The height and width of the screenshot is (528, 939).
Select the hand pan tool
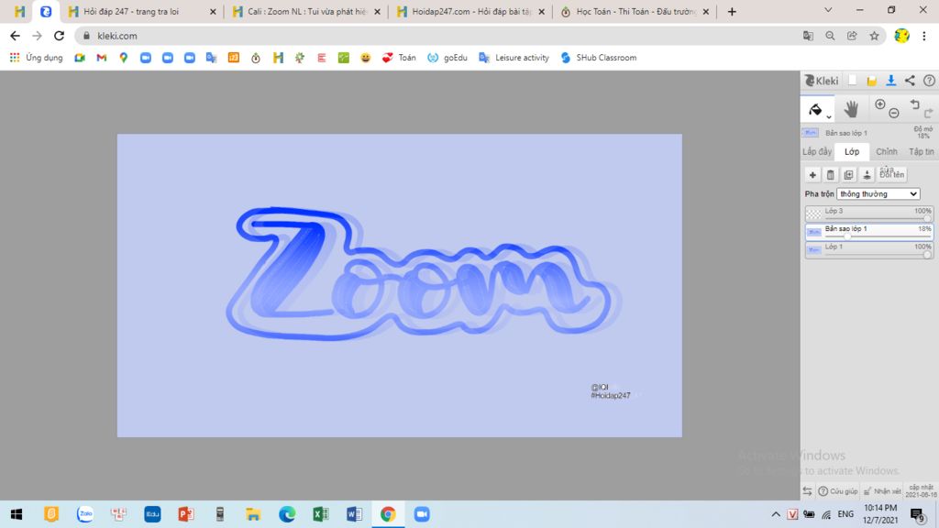[851, 109]
